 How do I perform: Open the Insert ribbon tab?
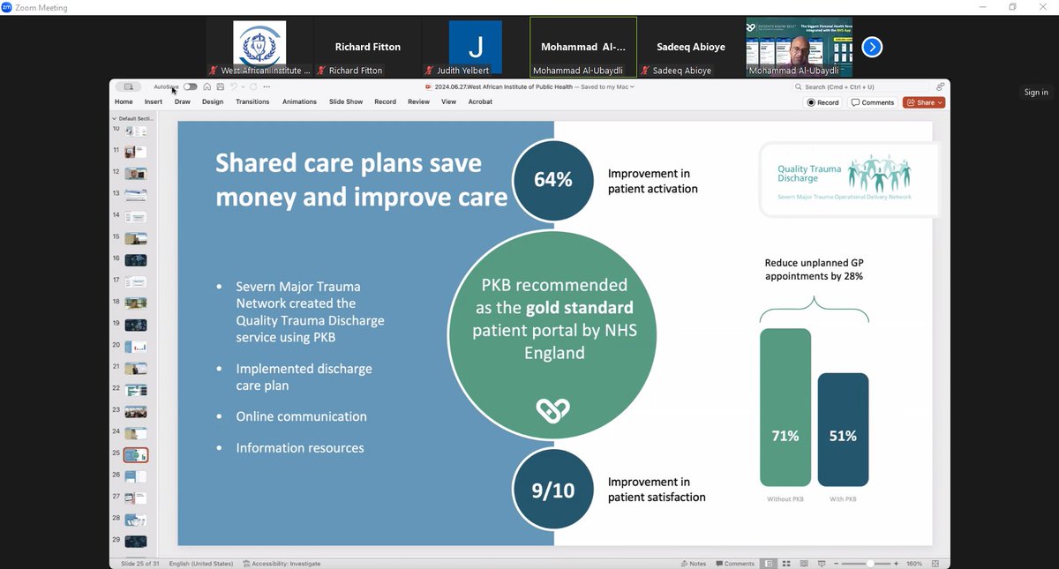tap(154, 101)
